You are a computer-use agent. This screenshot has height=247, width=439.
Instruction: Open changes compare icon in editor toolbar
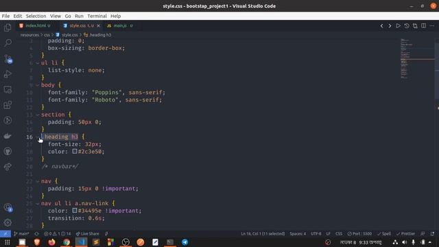coord(415,26)
